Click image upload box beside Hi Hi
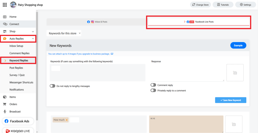Viewport: 258px width, 133px height. (x=234, y=124)
